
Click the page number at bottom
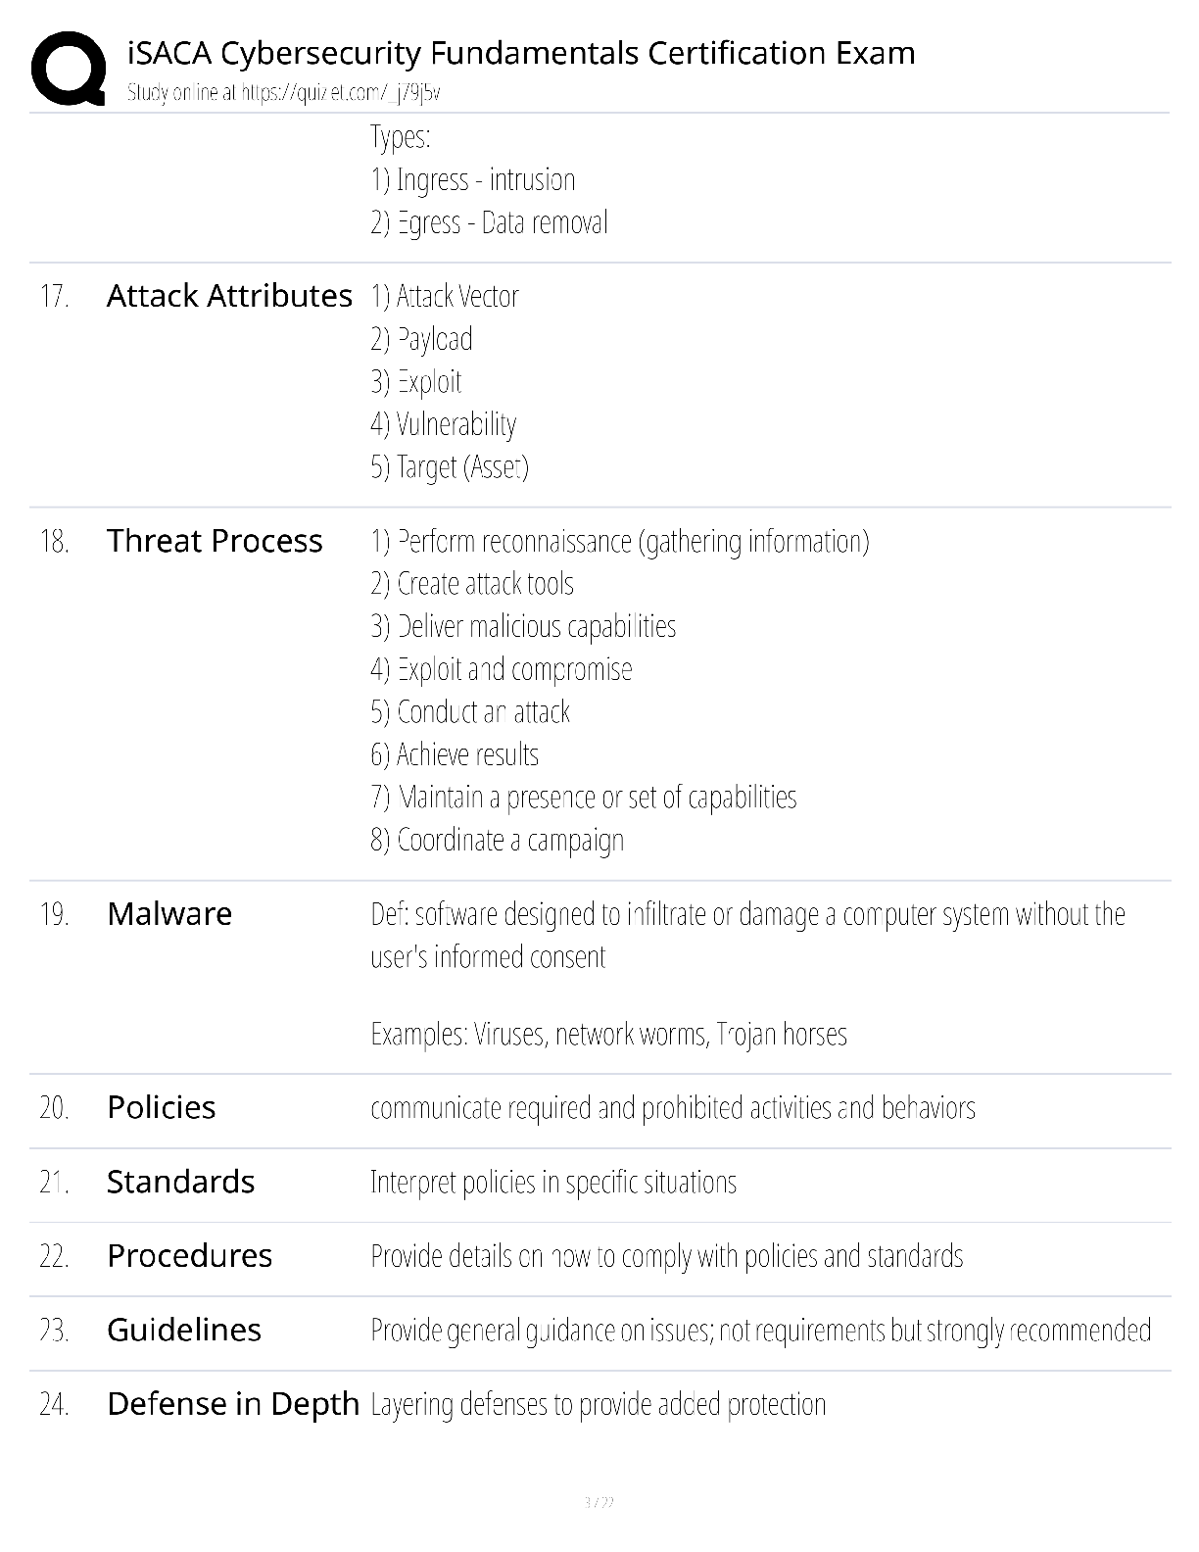599,1502
